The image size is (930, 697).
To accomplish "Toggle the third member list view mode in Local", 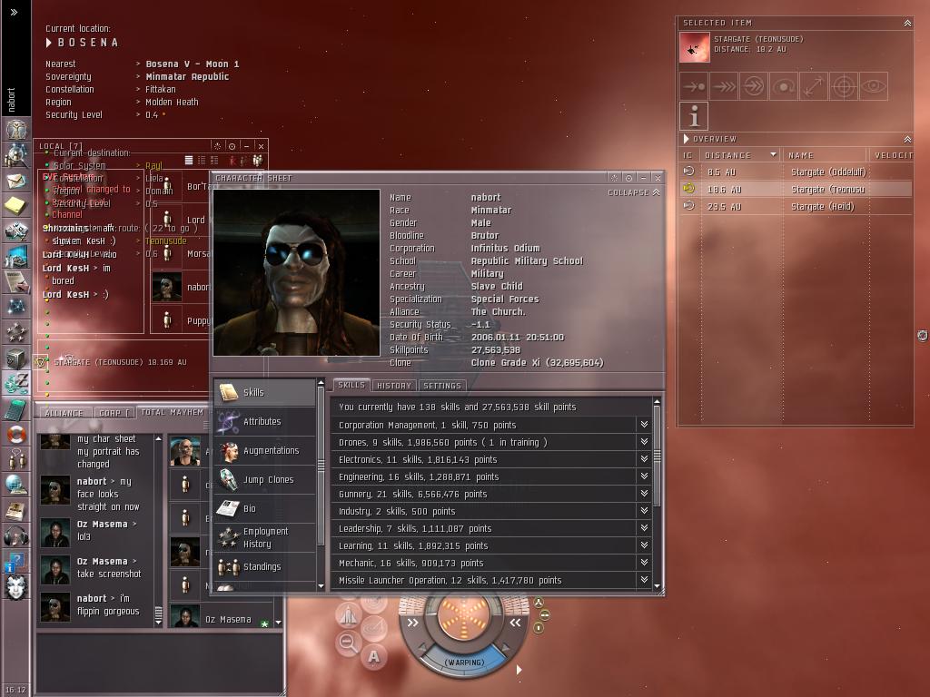I will pos(214,160).
